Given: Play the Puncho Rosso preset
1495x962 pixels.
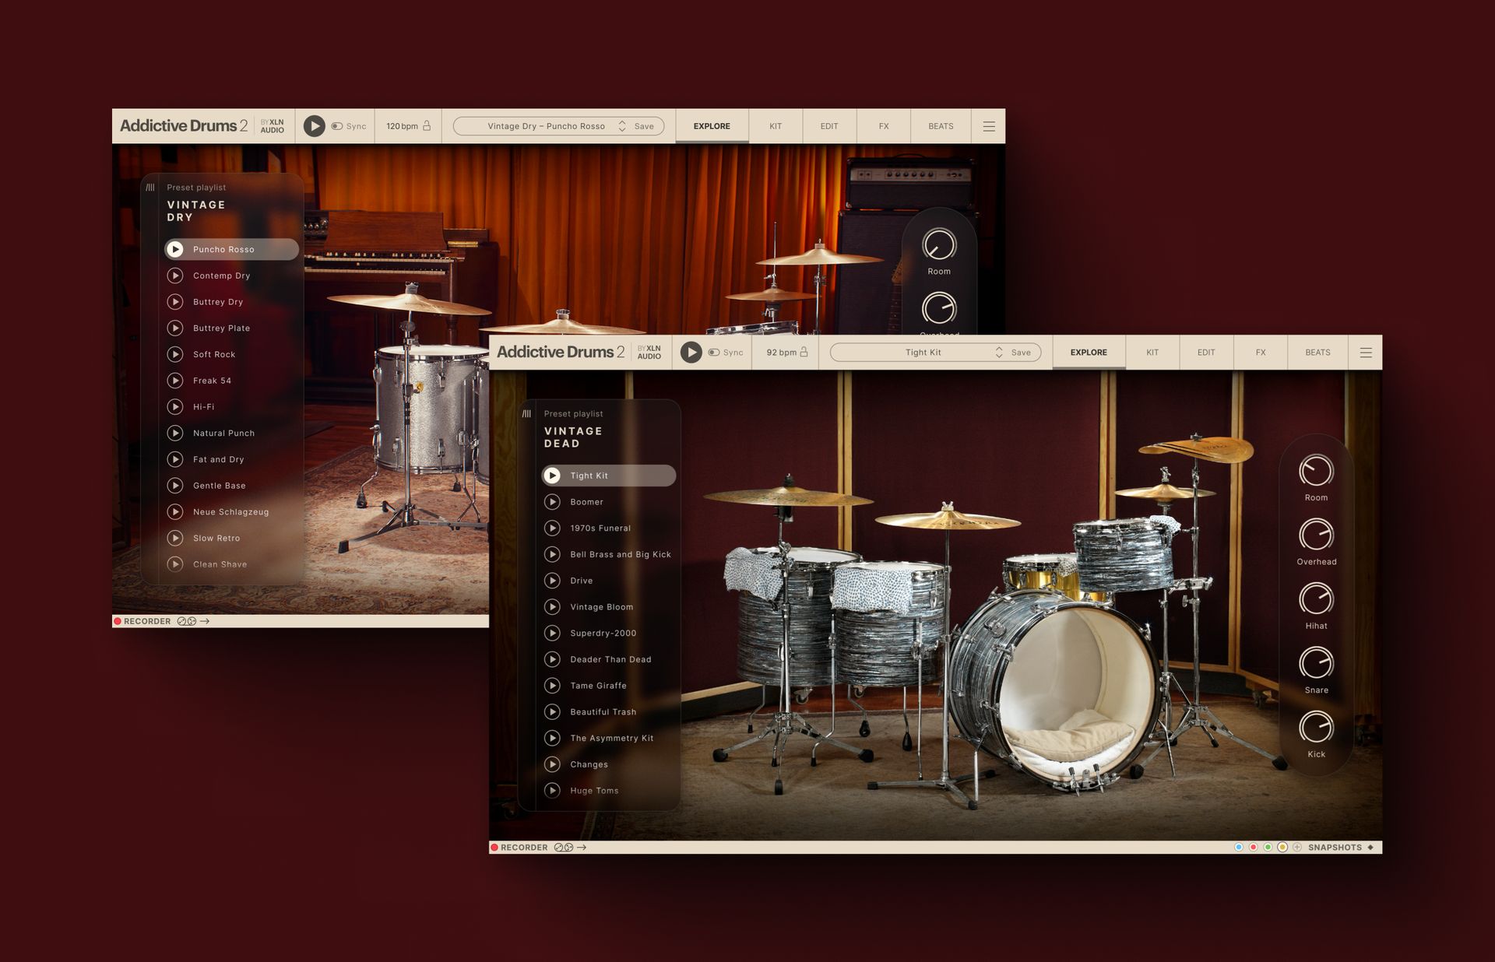Looking at the screenshot, I should 175,249.
